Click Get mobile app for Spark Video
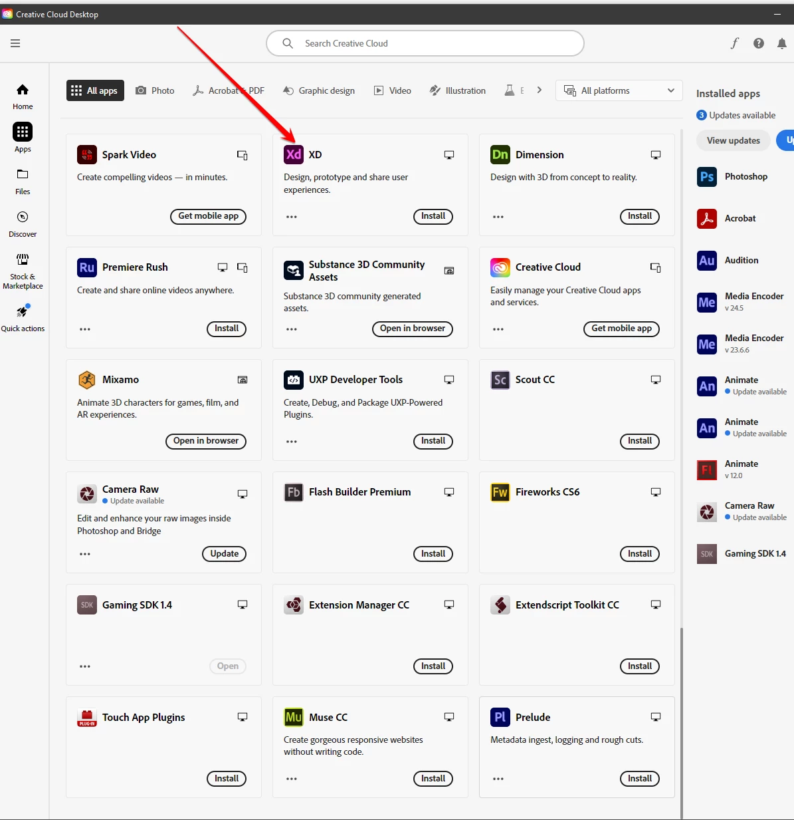The image size is (794, 820). [x=209, y=216]
